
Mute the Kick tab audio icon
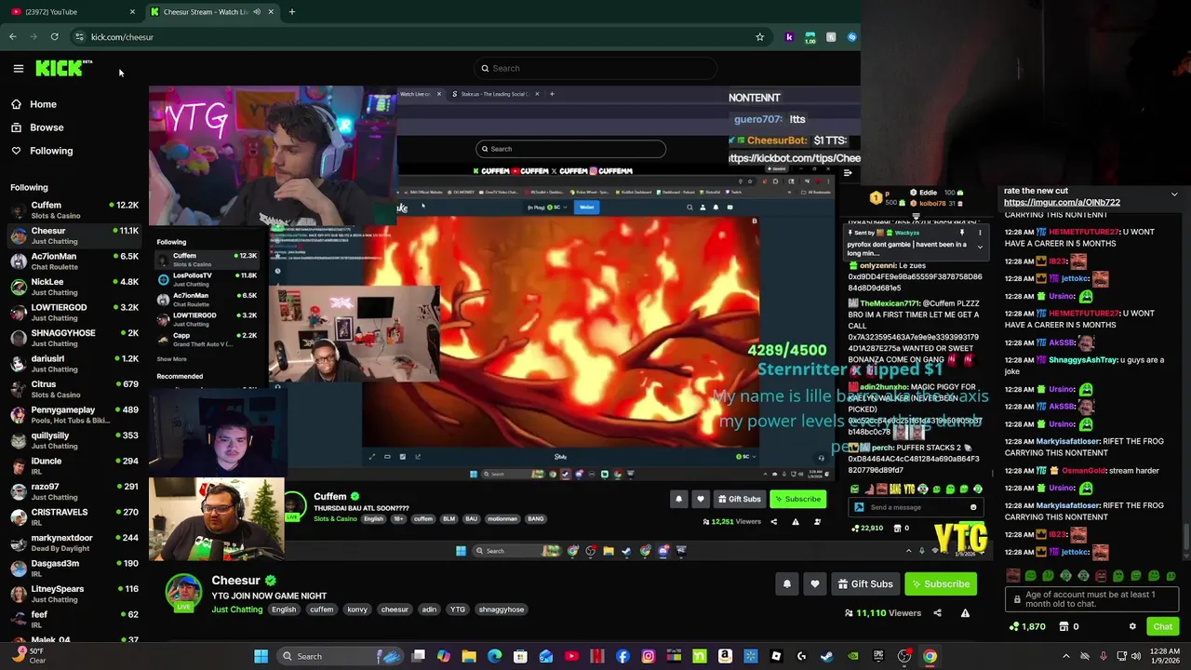(x=257, y=12)
